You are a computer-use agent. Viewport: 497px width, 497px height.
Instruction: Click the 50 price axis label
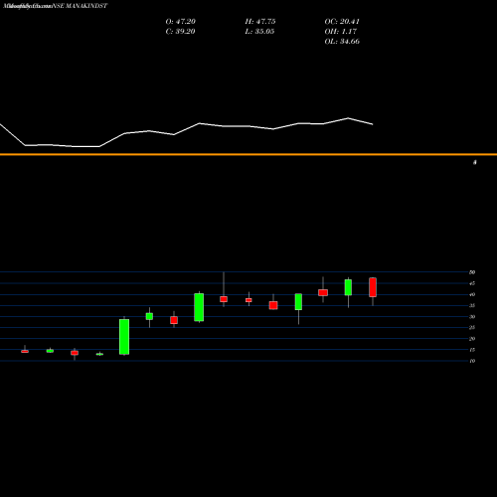(472, 272)
